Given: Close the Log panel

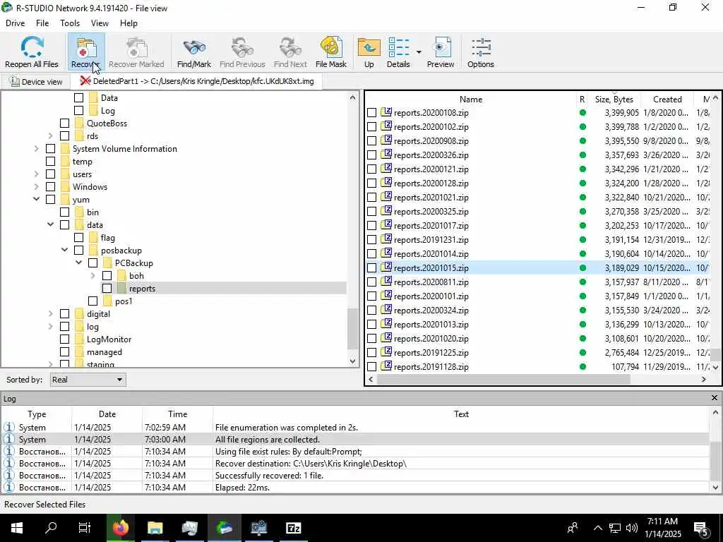Looking at the screenshot, I should 715,398.
